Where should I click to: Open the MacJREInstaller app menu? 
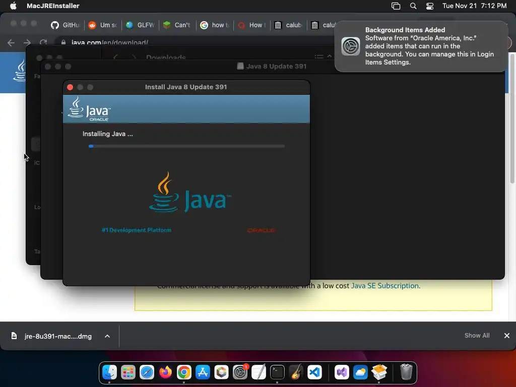point(52,6)
